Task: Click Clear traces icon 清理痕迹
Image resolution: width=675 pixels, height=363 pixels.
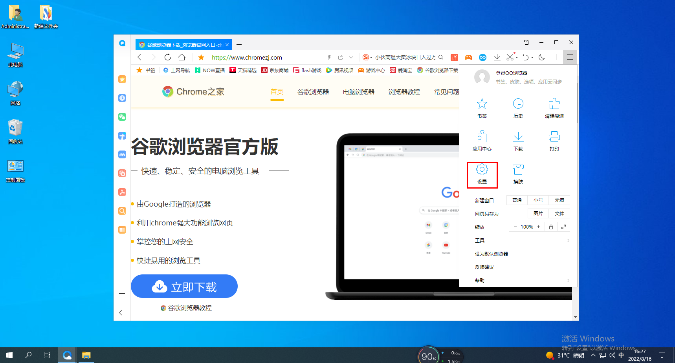Action: (x=554, y=108)
